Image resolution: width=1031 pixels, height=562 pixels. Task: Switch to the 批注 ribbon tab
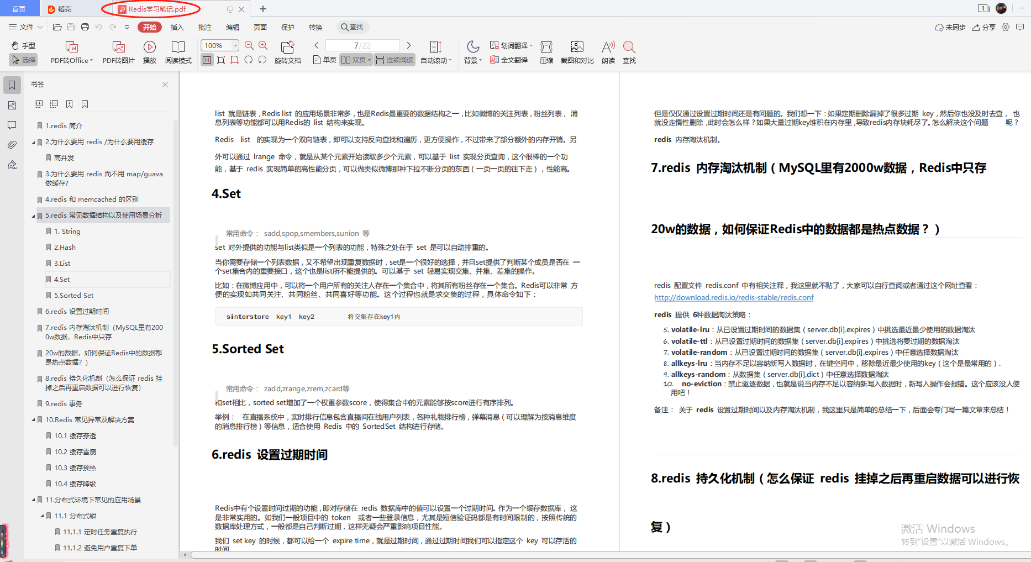pyautogui.click(x=204, y=27)
